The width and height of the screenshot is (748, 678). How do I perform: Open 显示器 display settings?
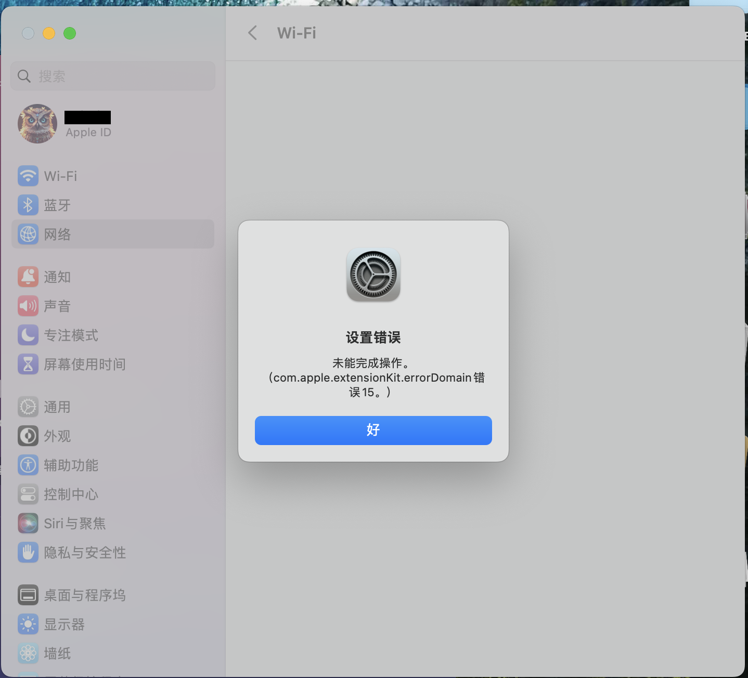tap(113, 624)
